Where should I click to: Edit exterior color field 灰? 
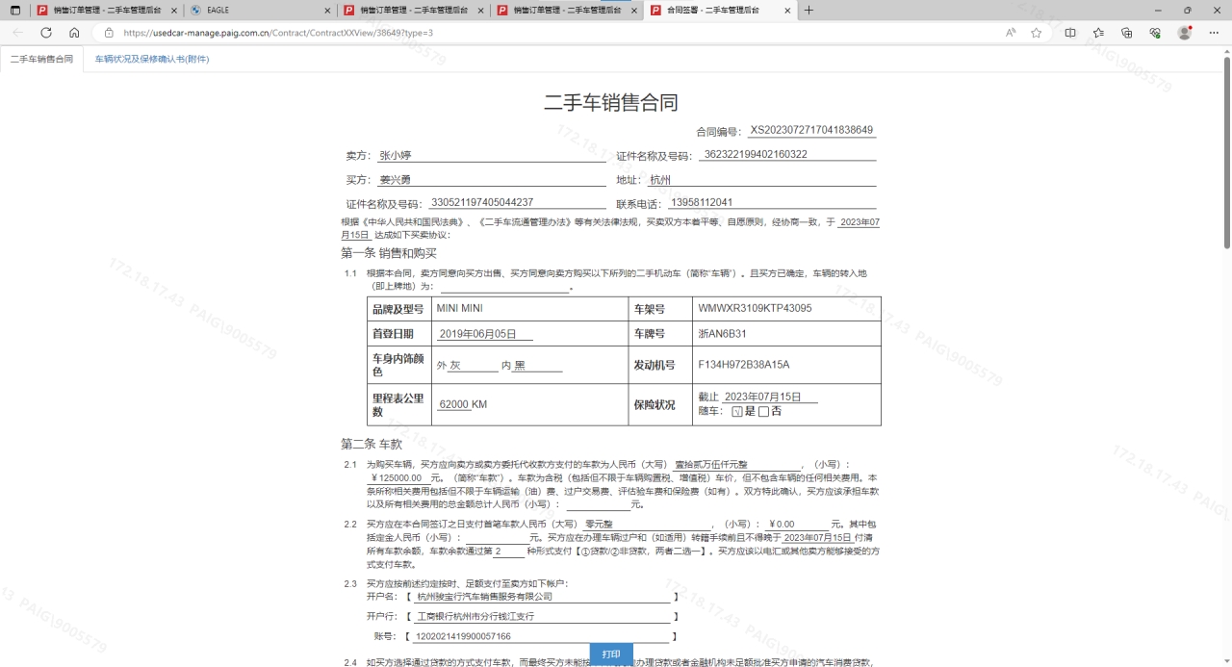click(474, 366)
